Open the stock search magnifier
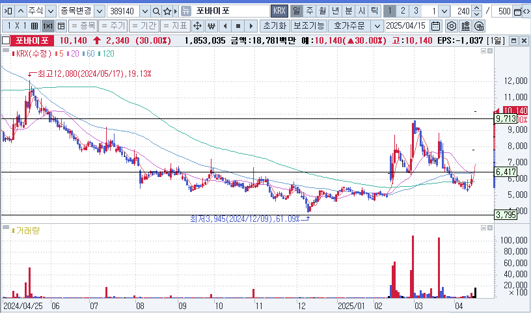 tap(156, 11)
